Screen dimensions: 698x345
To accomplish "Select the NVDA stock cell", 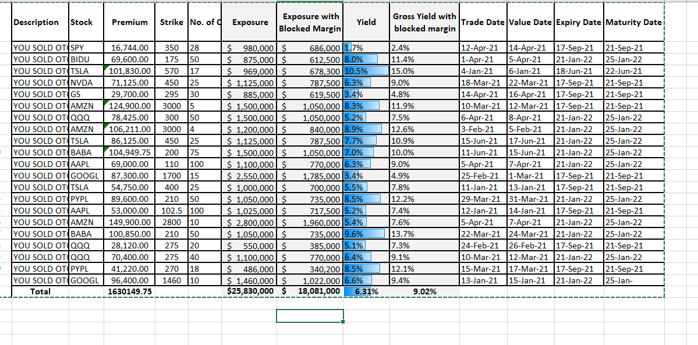I will pos(86,83).
